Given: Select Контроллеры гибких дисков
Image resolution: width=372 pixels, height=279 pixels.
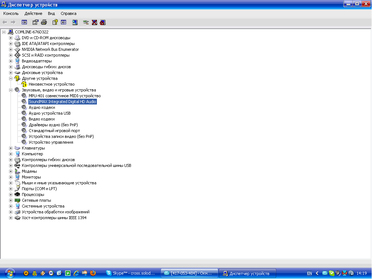Looking at the screenshot, I should (48, 160).
